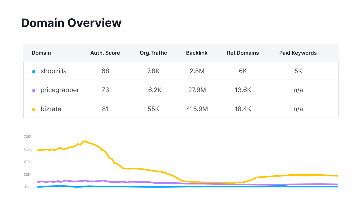This screenshot has height=211, width=361.
Task: Select bizrate's 415.9M backlink value
Action: point(197,109)
